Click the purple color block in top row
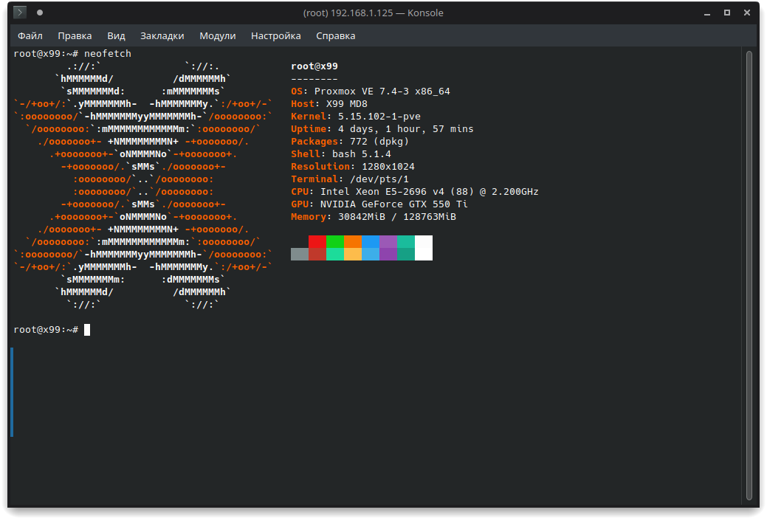Viewport: 767px width, 518px height. (x=388, y=241)
